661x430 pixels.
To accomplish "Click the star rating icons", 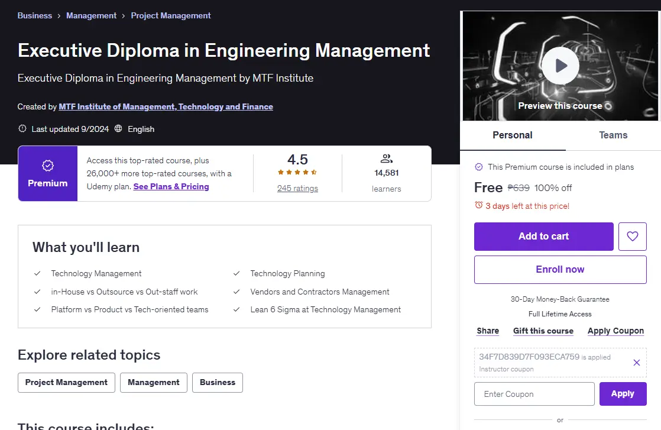I will 297,172.
